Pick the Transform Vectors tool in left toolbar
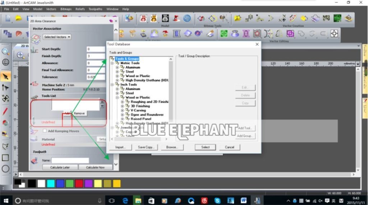 (x=5, y=98)
